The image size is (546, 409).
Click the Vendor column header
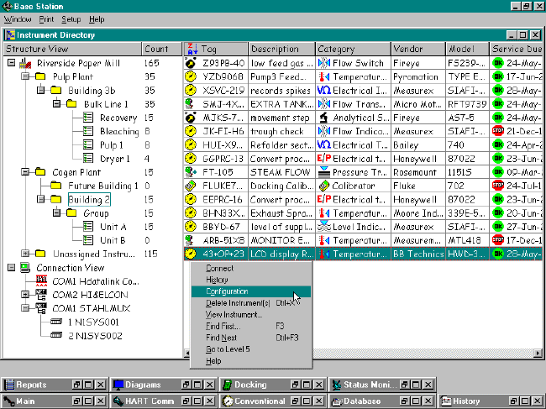(x=417, y=49)
